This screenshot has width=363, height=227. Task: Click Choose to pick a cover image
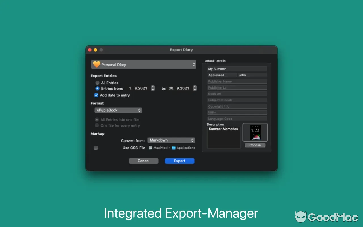(x=255, y=145)
